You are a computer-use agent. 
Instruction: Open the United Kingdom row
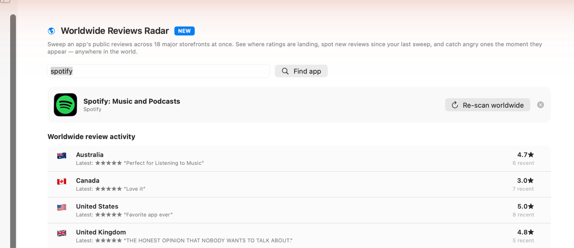click(x=299, y=236)
